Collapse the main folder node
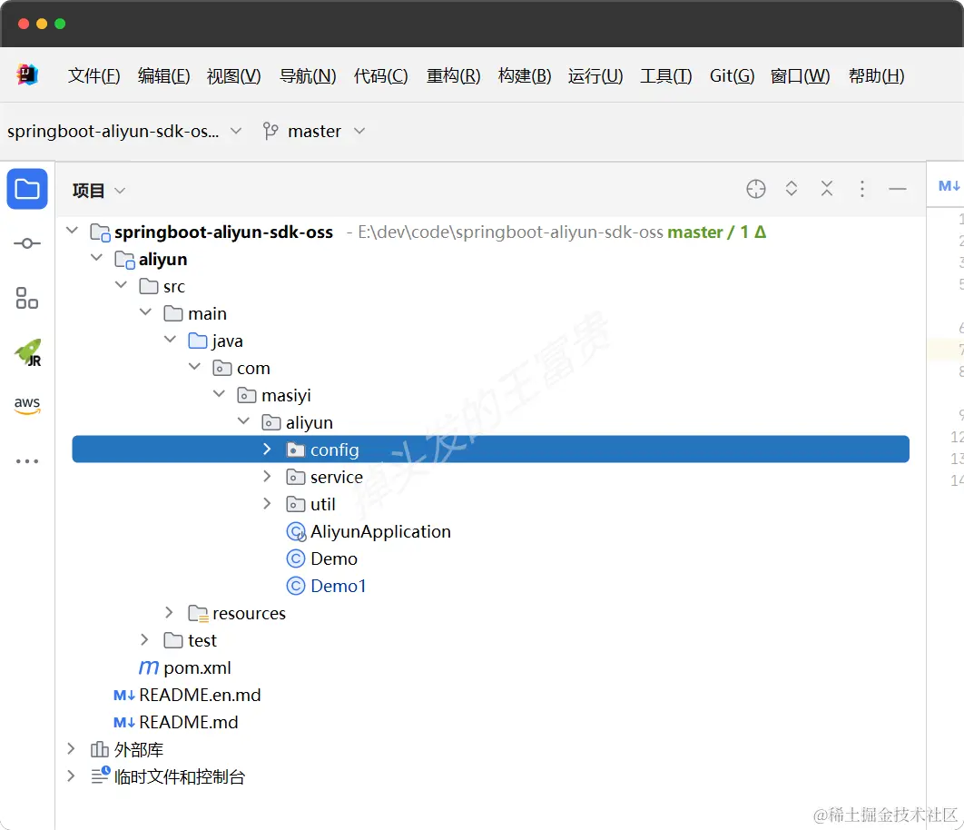Viewport: 964px width, 830px height. 146,312
